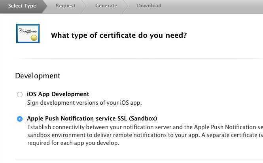Click the divider line below the push notification description
Screen dimensions: 263x163
pyautogui.click(x=138, y=159)
